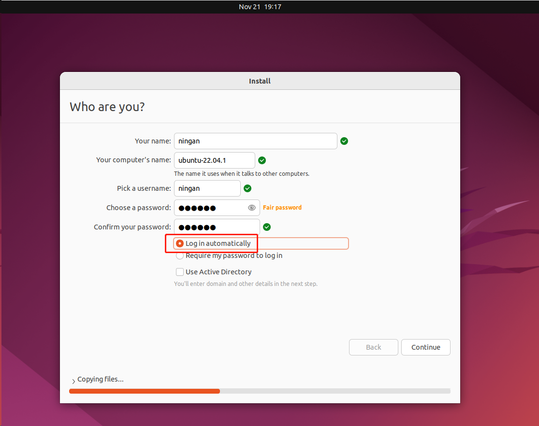Open the clock showing Nov 21 19:17
Image resolution: width=539 pixels, height=426 pixels.
[260, 7]
